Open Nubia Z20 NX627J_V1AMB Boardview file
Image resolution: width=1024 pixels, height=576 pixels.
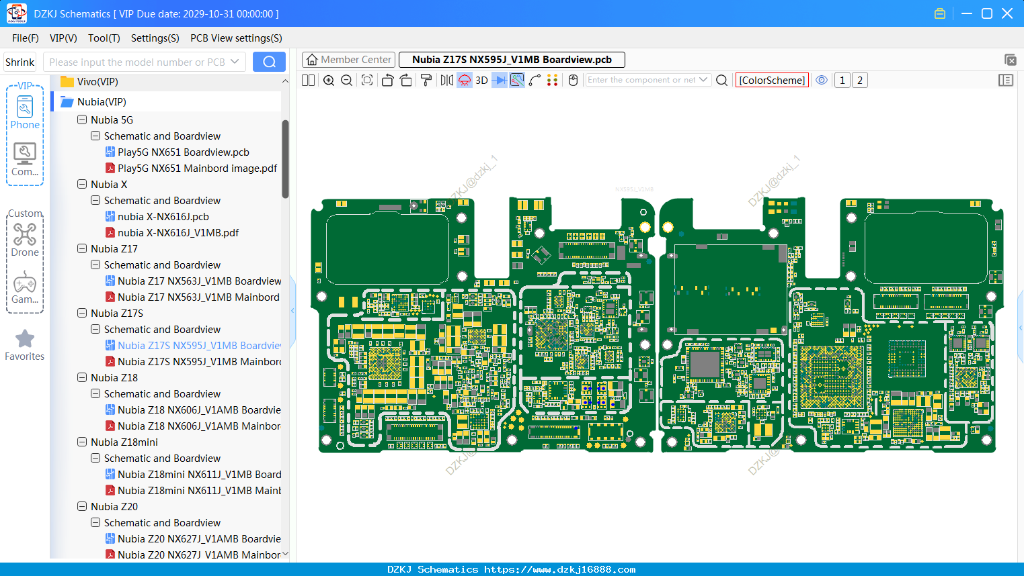tap(193, 539)
